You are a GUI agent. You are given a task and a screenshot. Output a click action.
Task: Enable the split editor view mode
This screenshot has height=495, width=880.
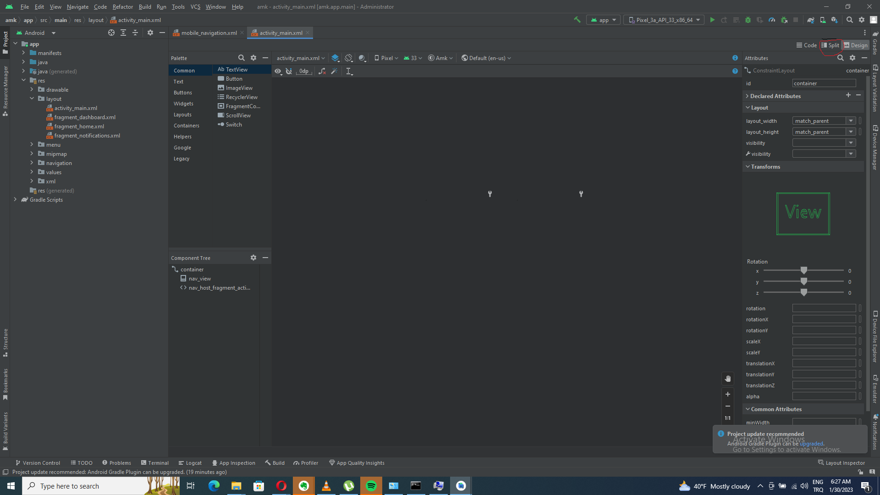click(831, 45)
